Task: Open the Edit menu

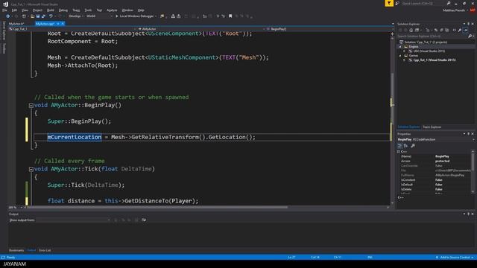Action: point(14,10)
